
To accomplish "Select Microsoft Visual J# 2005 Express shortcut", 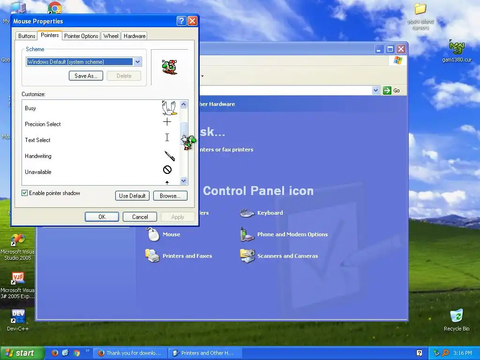I will coord(18,285).
